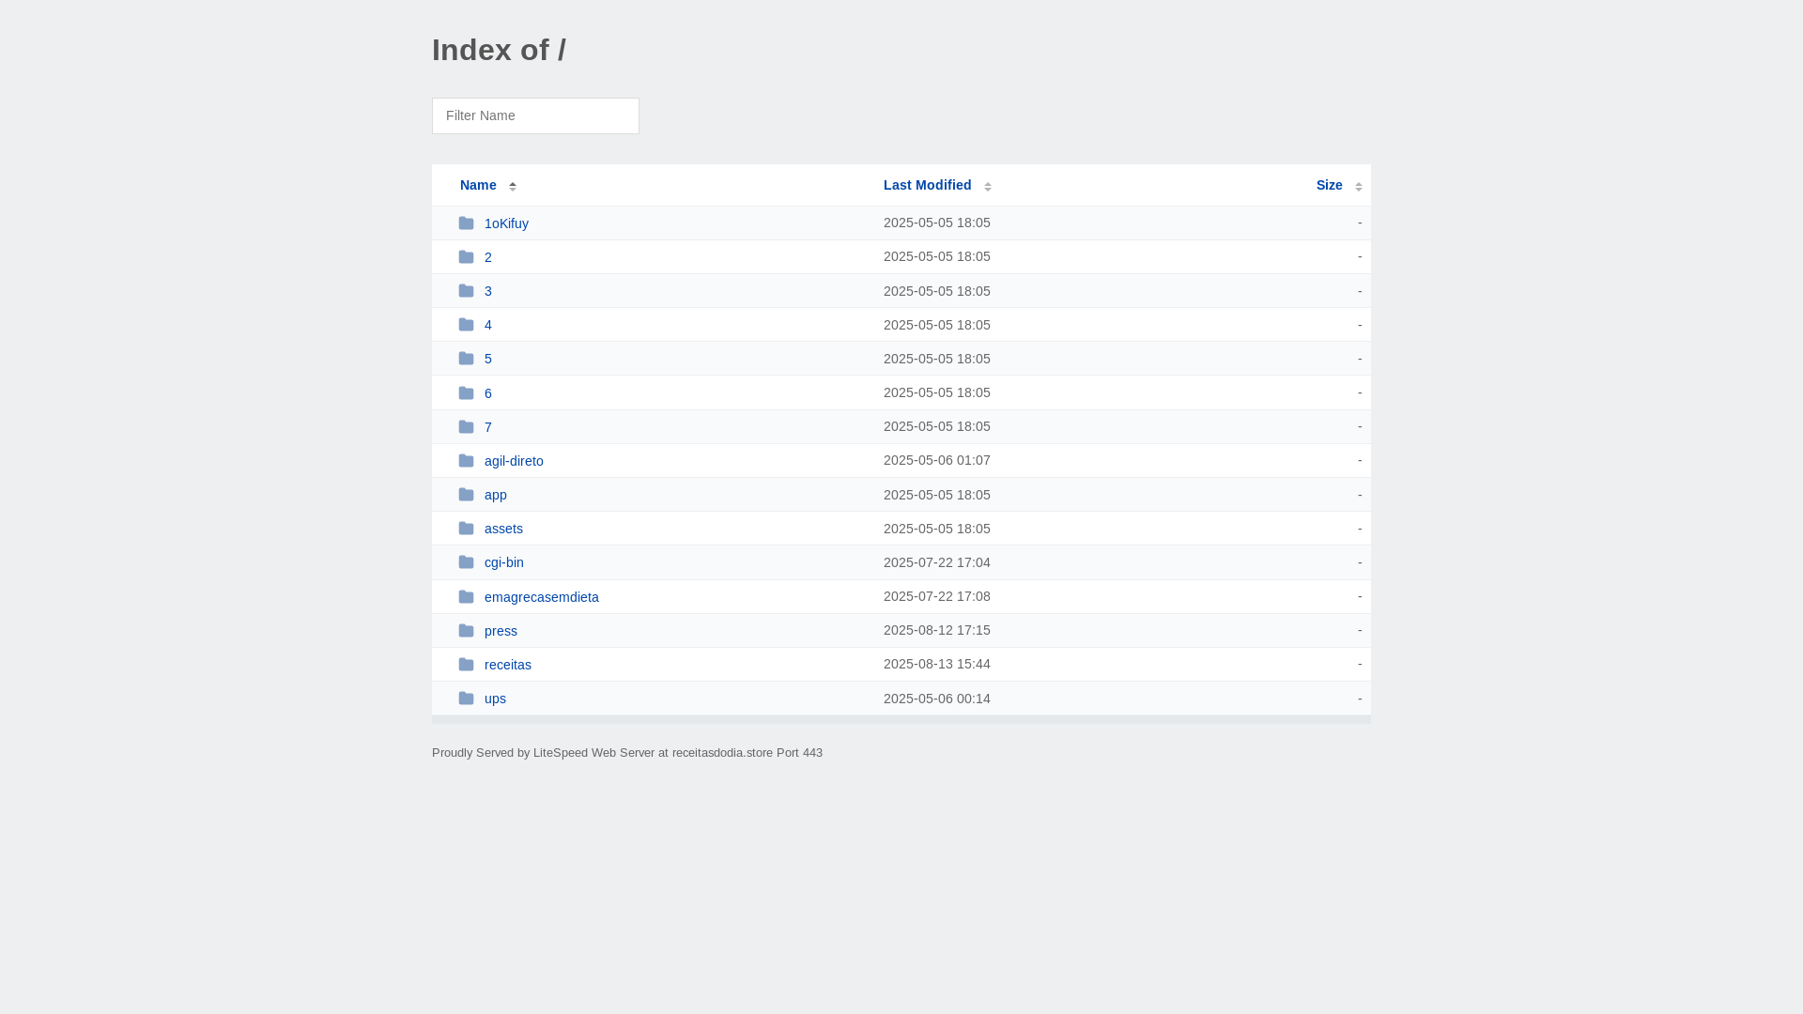Viewport: 1803px width, 1014px height.
Task: Open the agil-direto folder
Action: (x=514, y=461)
